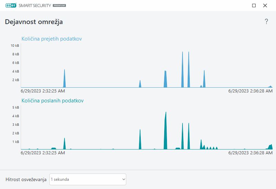The width and height of the screenshot is (276, 189).
Task: Click the "SMART SECURITY" title text
Action: (34, 6)
